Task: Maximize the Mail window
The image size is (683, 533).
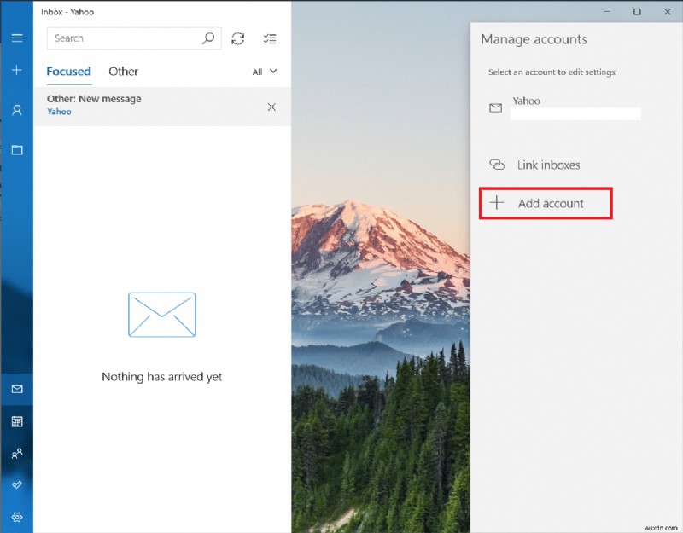Action: (637, 12)
